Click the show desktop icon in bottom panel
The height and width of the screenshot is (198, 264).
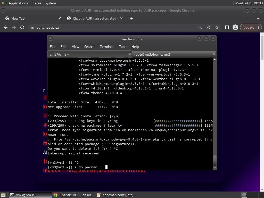[3, 195]
